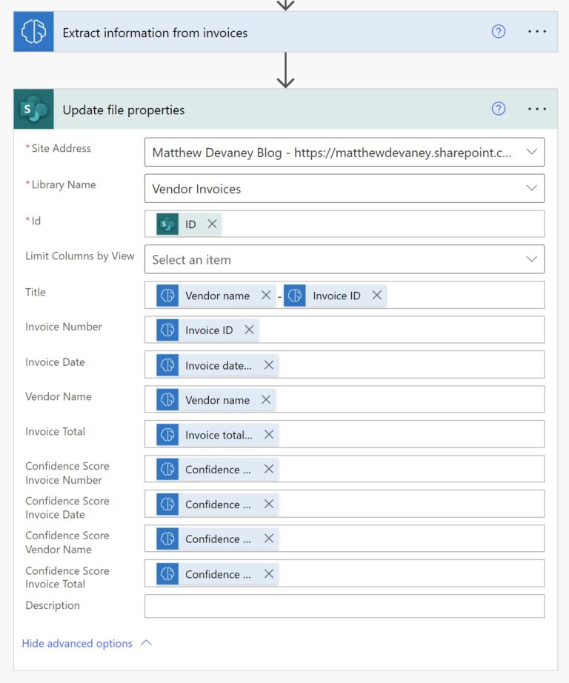Remove the Vendor name token from Title

click(265, 295)
